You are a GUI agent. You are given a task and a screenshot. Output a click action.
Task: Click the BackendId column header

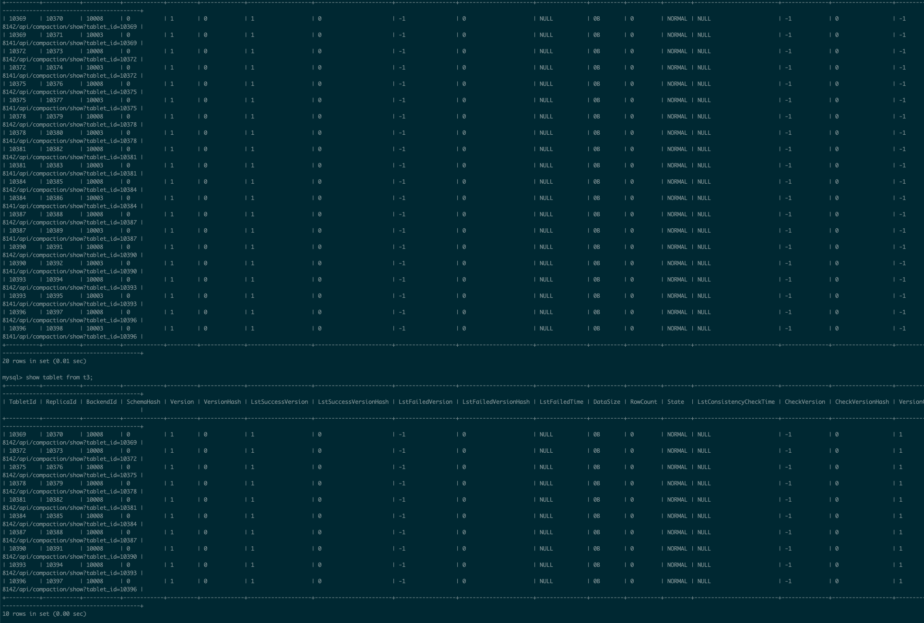pos(101,402)
